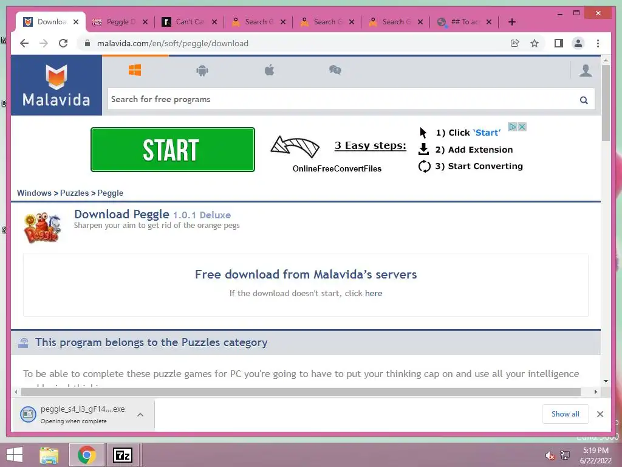Click the green START ad button

[x=173, y=150]
